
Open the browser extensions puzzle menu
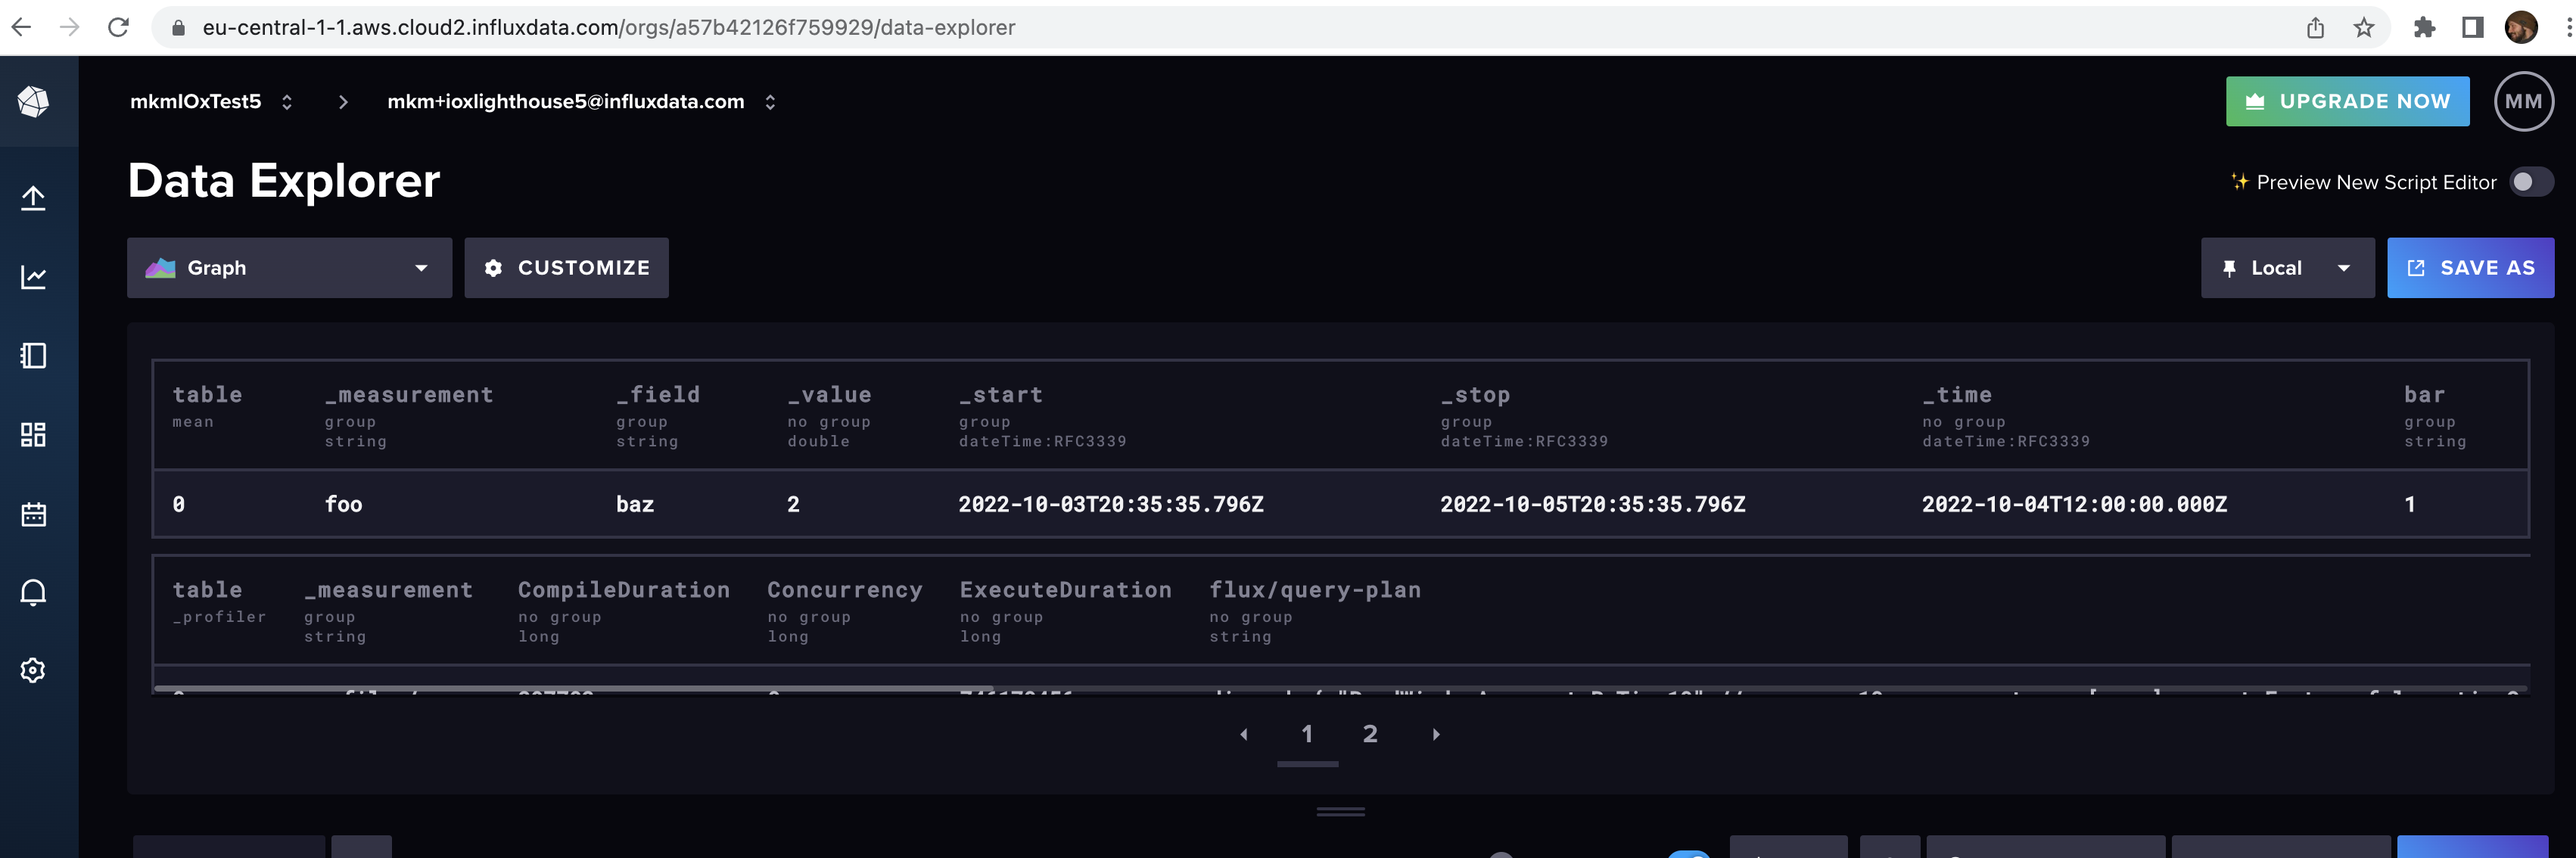coord(2425,27)
